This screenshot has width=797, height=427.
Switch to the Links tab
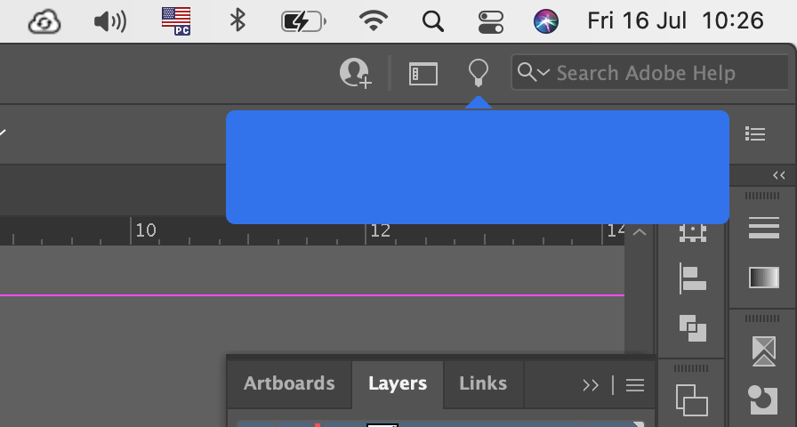(483, 383)
